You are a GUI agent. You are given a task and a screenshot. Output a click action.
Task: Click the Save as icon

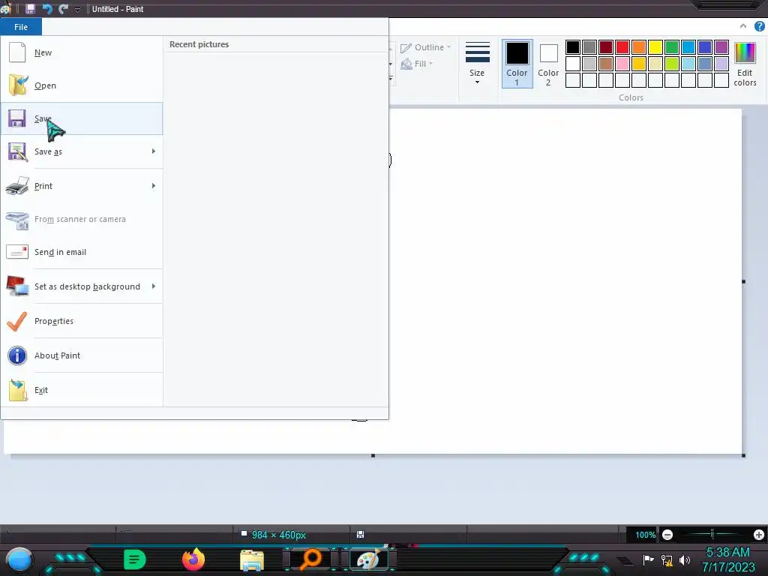coord(18,151)
